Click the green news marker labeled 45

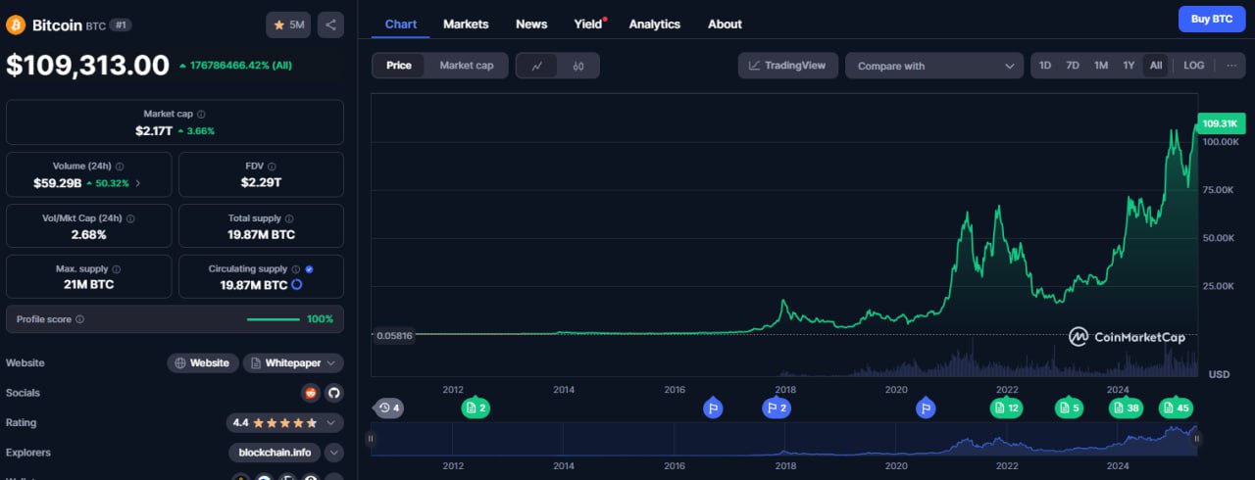click(1175, 408)
